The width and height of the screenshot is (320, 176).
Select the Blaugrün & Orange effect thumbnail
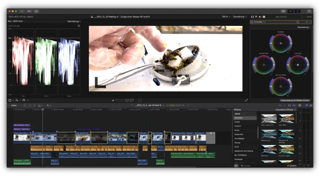pyautogui.click(x=286, y=134)
